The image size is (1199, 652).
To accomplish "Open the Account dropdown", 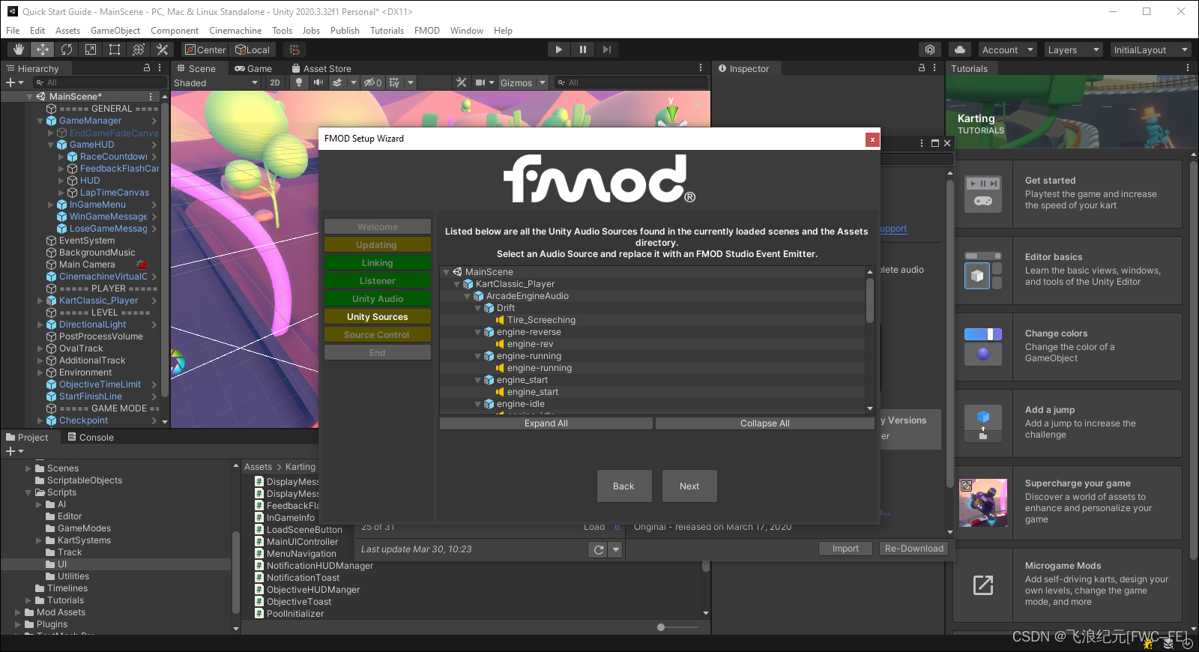I will coord(1007,49).
